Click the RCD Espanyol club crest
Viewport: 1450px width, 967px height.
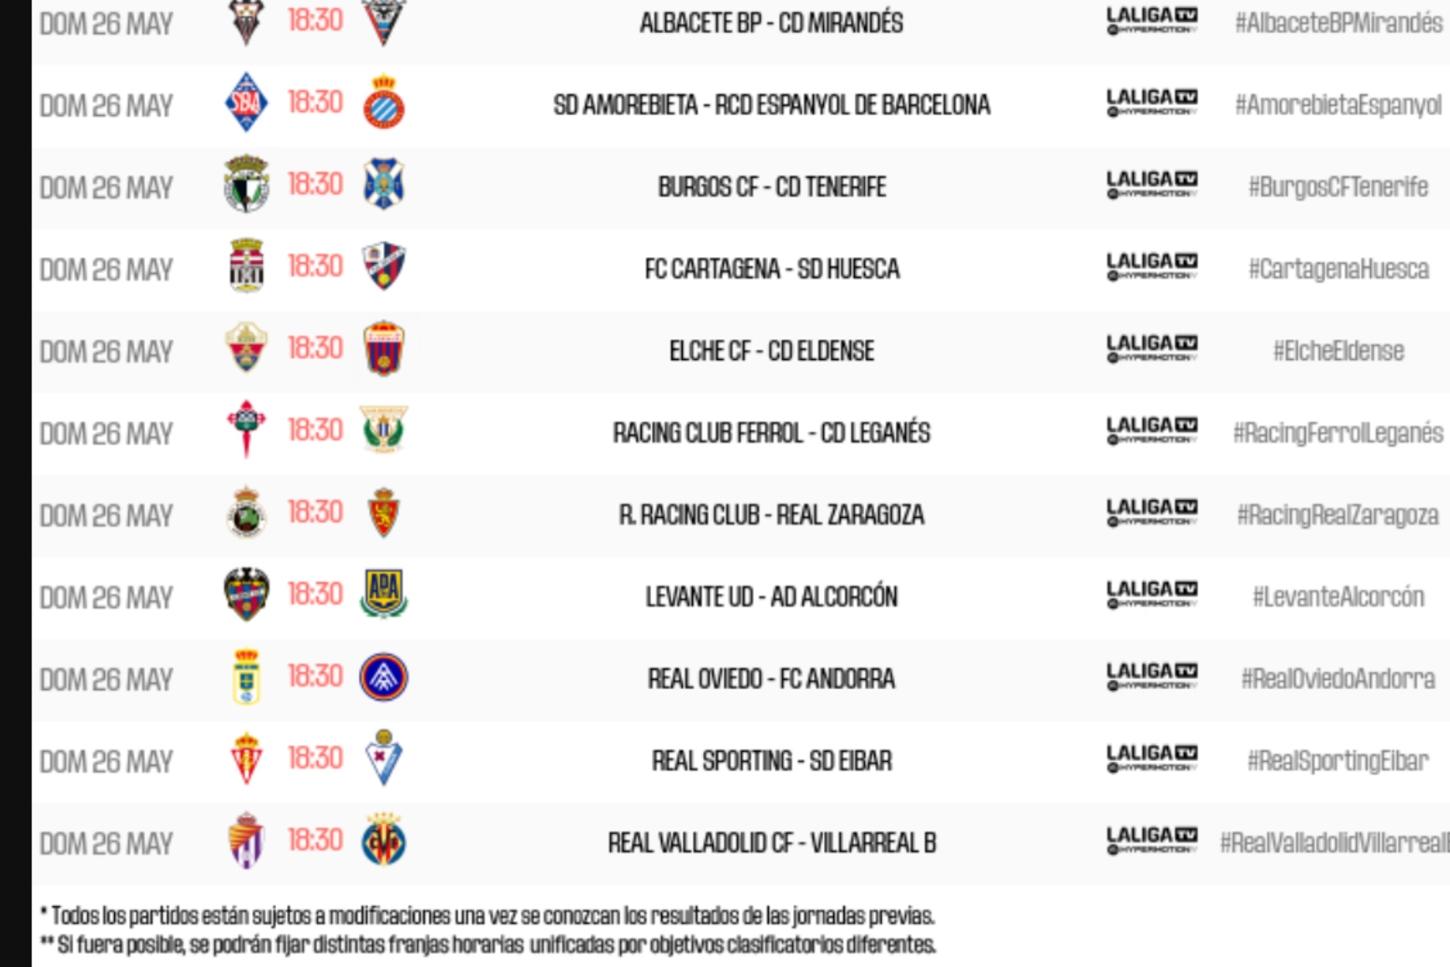(x=384, y=103)
